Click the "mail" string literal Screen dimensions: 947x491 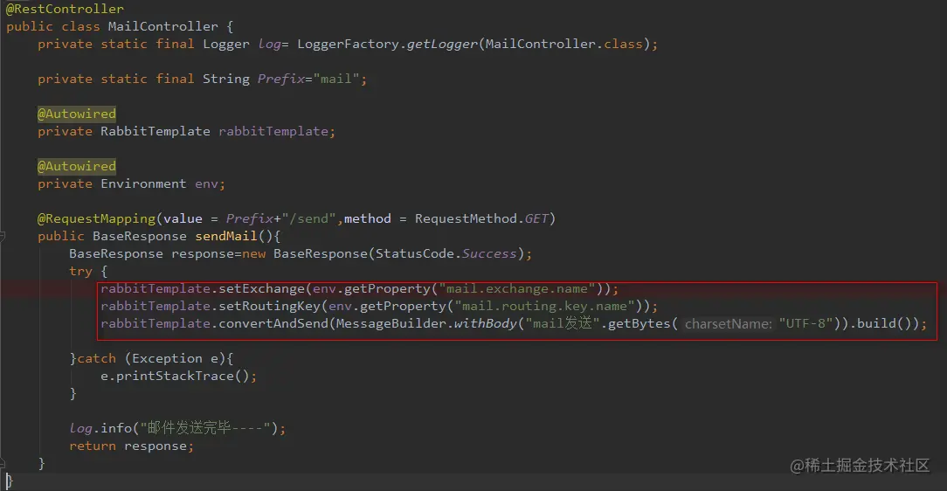tap(336, 80)
